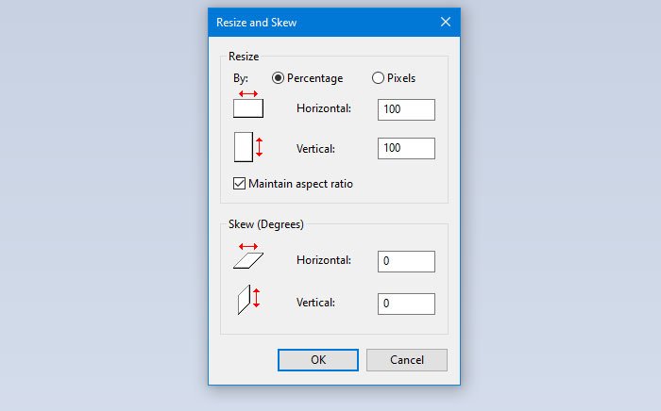Click the Resize group heading
Viewport: 661px width, 411px height.
pyautogui.click(x=244, y=57)
